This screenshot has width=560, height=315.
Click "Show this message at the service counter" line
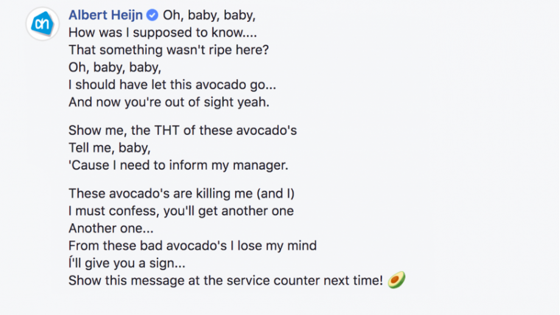point(226,280)
